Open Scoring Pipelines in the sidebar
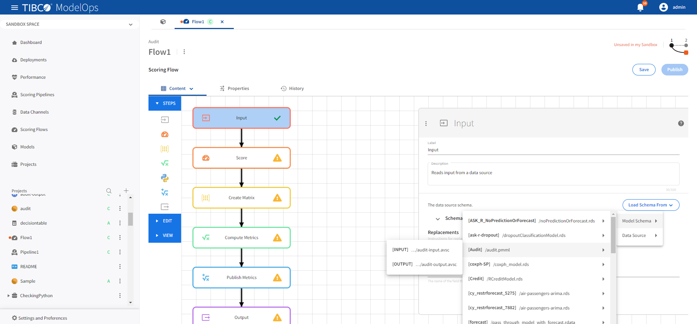Viewport: 697px width, 324px height. click(x=37, y=95)
